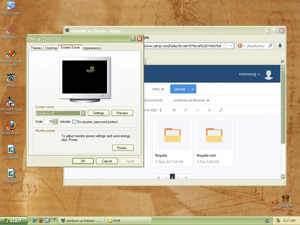Switch to the Appearance tab
The height and width of the screenshot is (225, 300).
(92, 48)
